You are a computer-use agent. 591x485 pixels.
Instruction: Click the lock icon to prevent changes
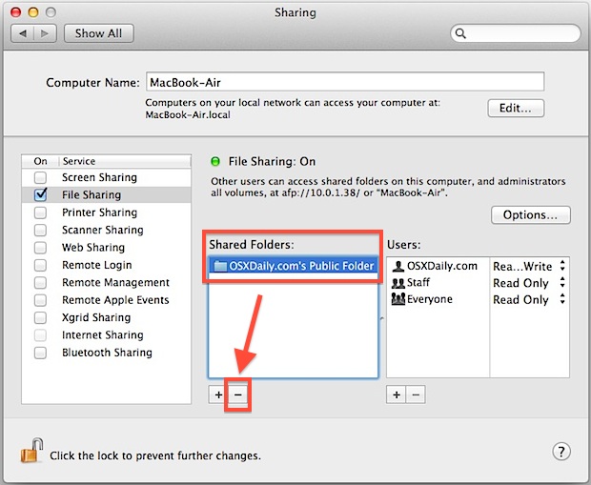click(31, 451)
